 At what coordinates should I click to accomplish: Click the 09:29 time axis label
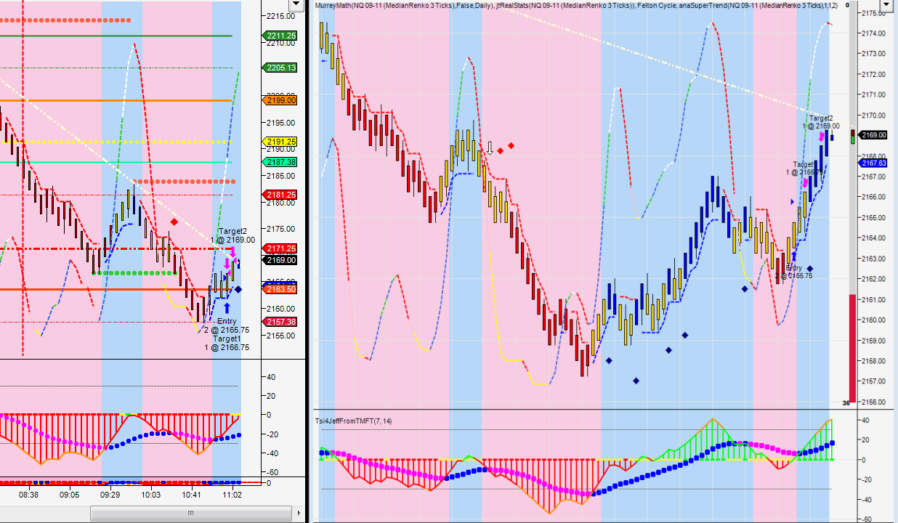pos(110,494)
